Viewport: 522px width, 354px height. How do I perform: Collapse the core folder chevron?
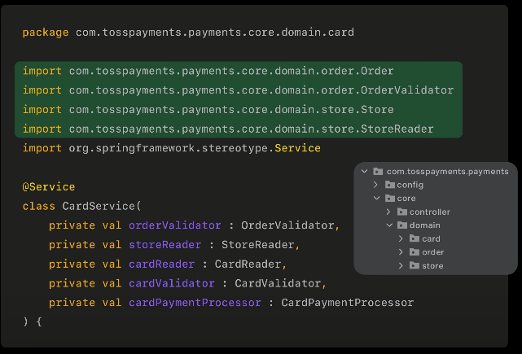377,199
